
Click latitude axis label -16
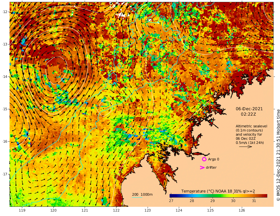5,141
